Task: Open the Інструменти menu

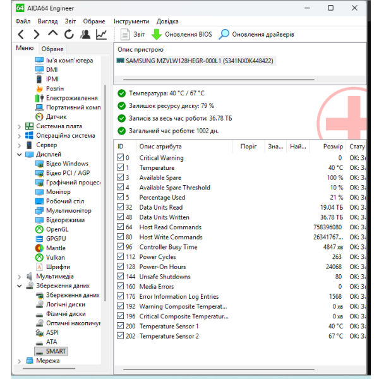Action: pos(131,21)
